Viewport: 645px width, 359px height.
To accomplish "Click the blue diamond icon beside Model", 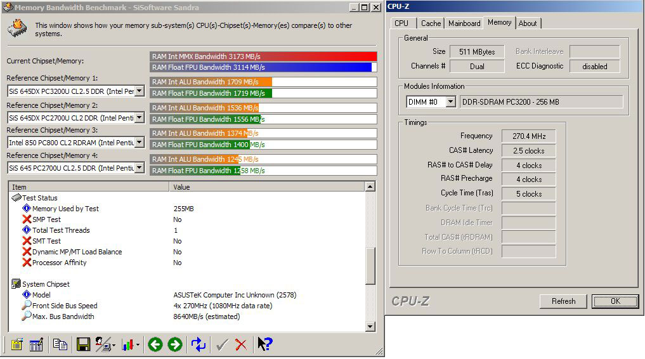I will tap(27, 294).
